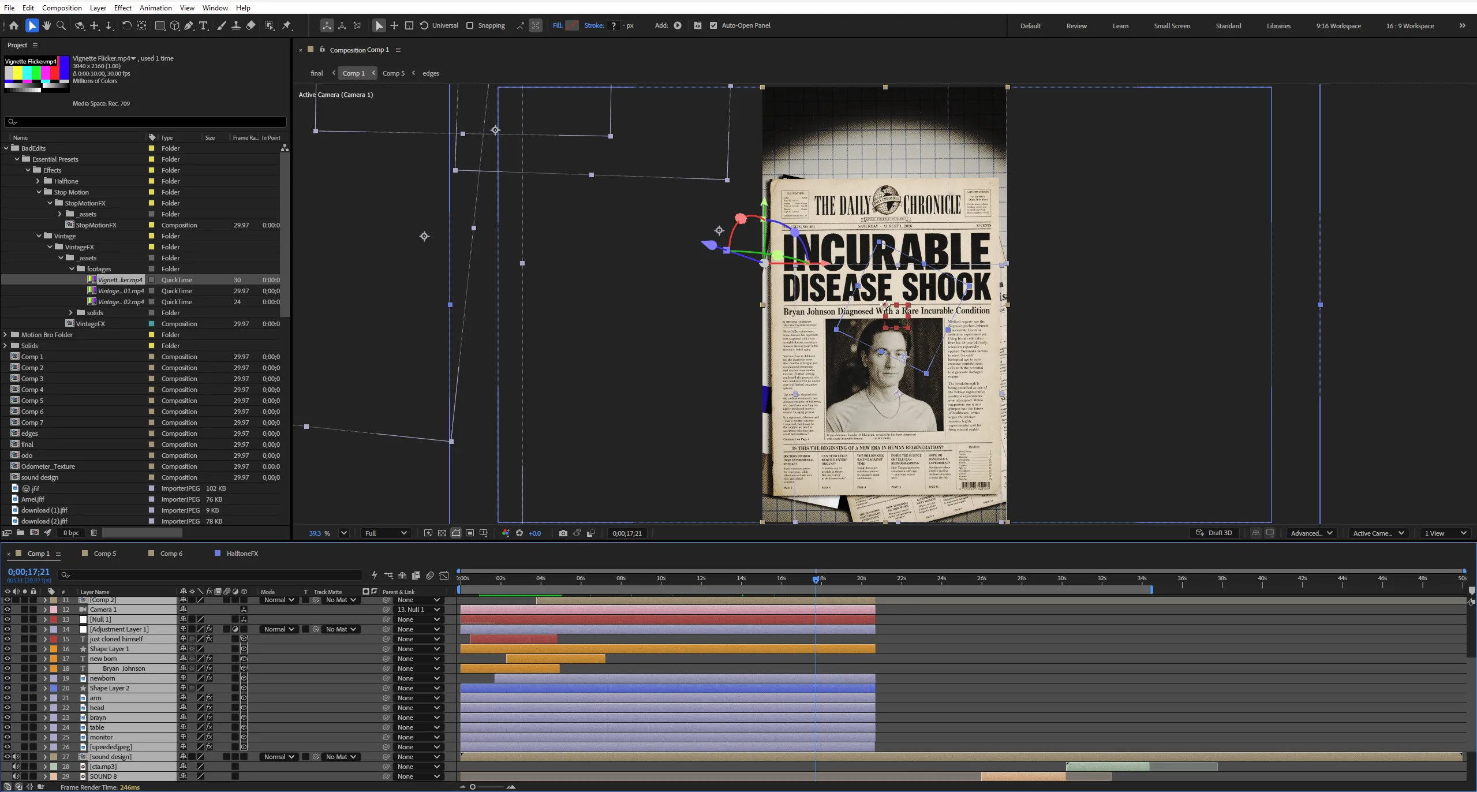Open the viewer resolution dropdown showing Full
Screen dimensions: 1477x792
(386, 533)
